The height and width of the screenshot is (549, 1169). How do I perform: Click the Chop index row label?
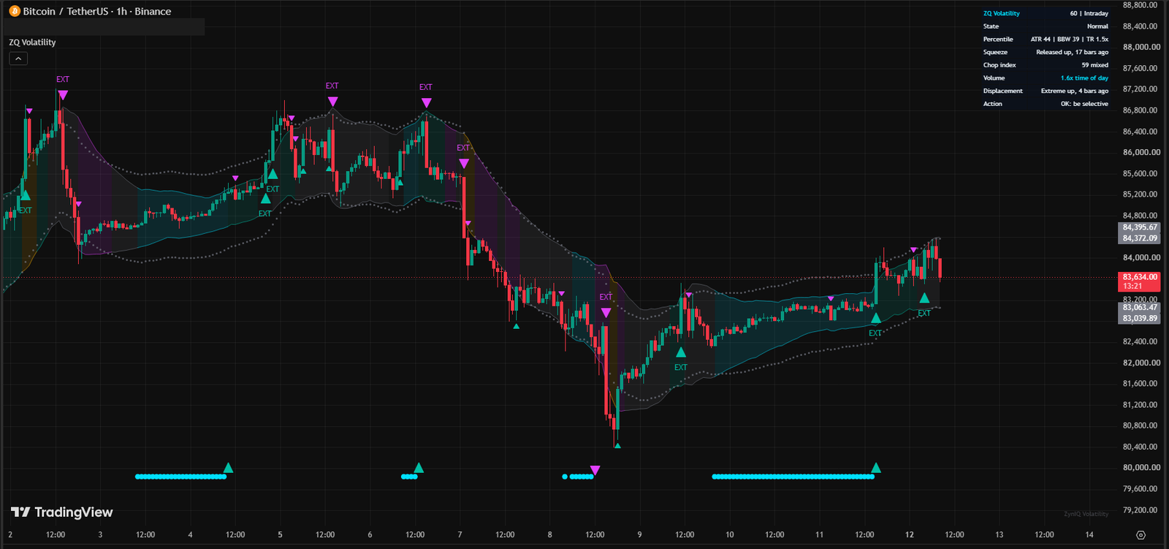pos(999,65)
